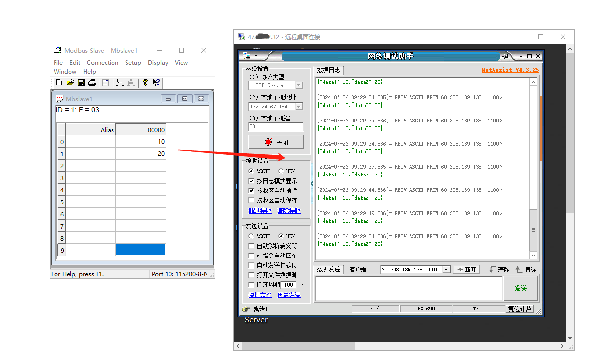Image resolution: width=592 pixels, height=364 pixels.
Task: Click the local host port input field
Action: point(276,127)
